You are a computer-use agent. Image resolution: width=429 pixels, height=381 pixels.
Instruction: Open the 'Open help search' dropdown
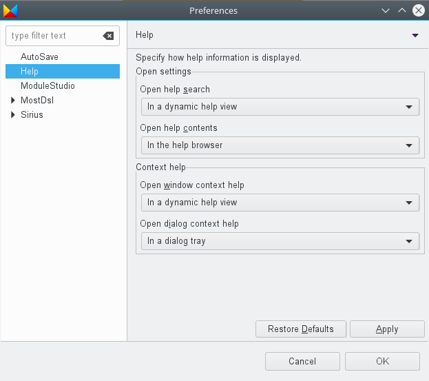point(280,107)
